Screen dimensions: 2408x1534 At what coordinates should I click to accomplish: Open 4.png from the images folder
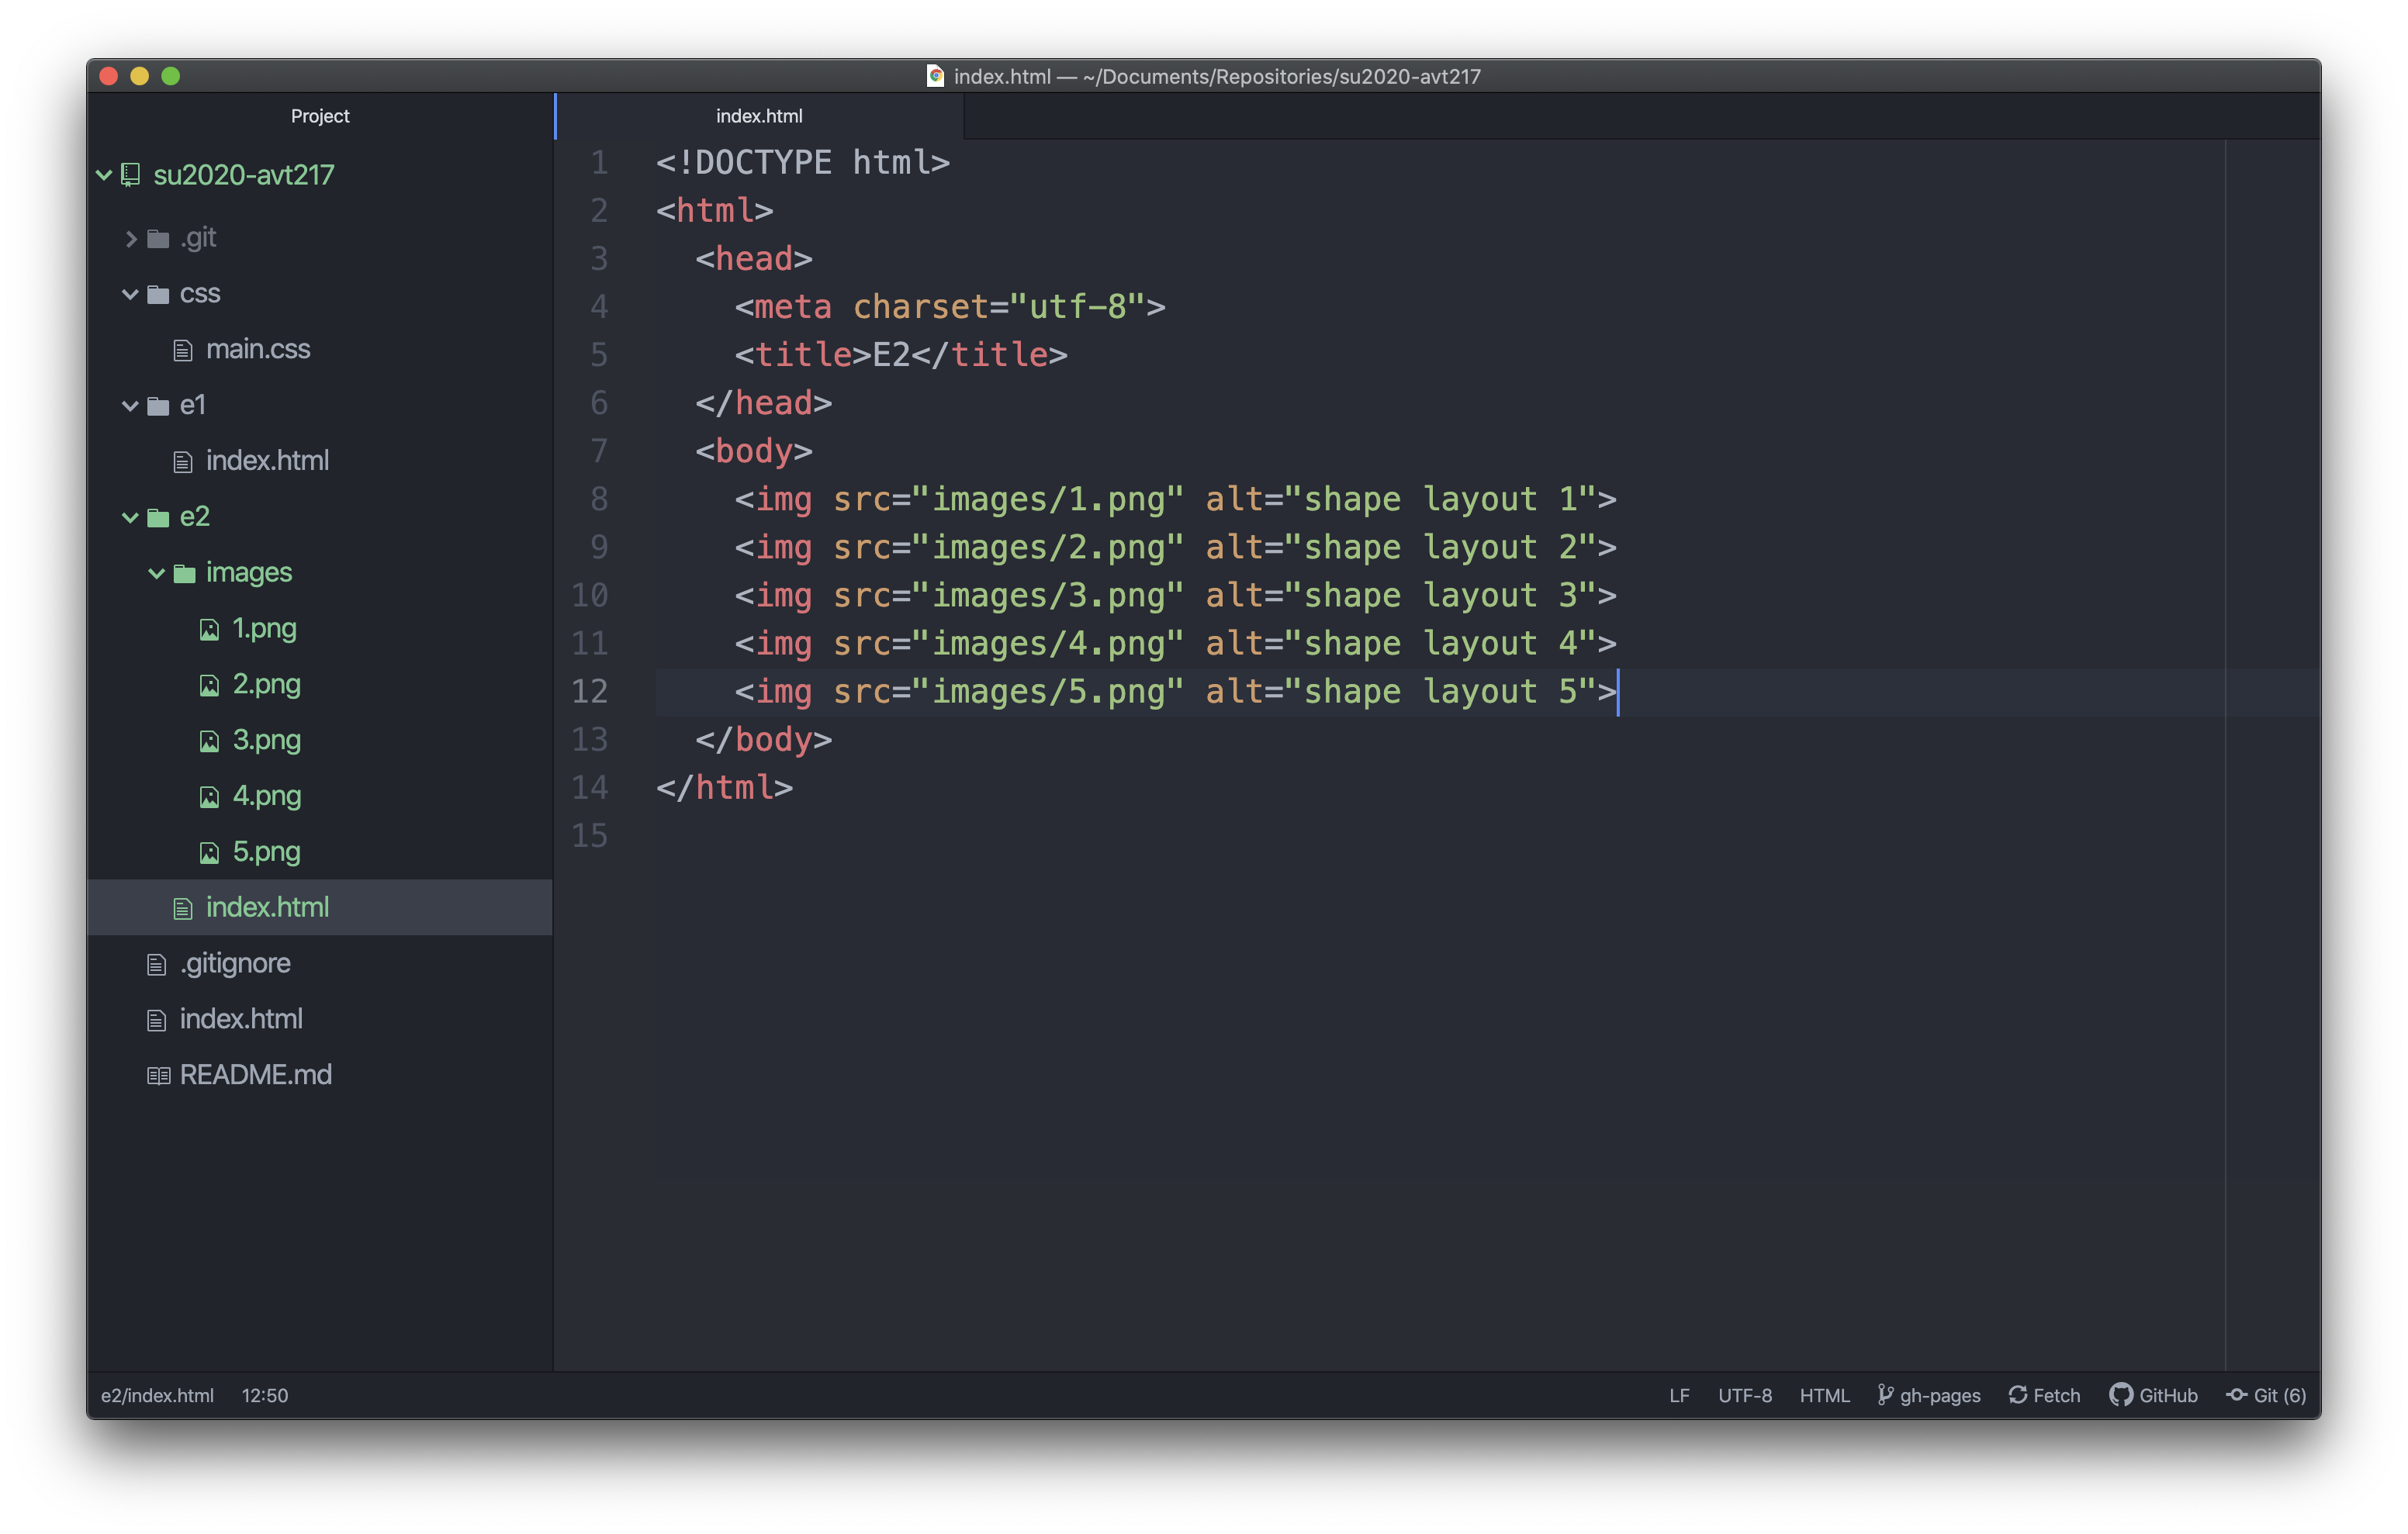(x=266, y=797)
